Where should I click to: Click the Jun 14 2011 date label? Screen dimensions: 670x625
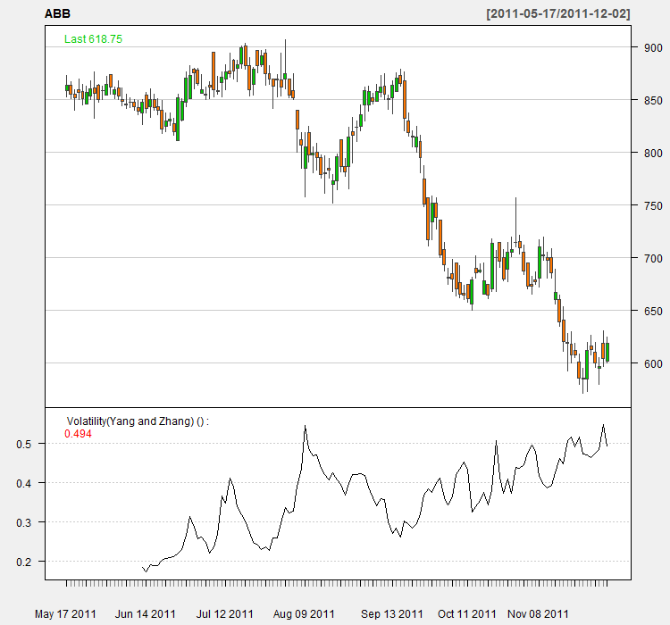(x=146, y=614)
